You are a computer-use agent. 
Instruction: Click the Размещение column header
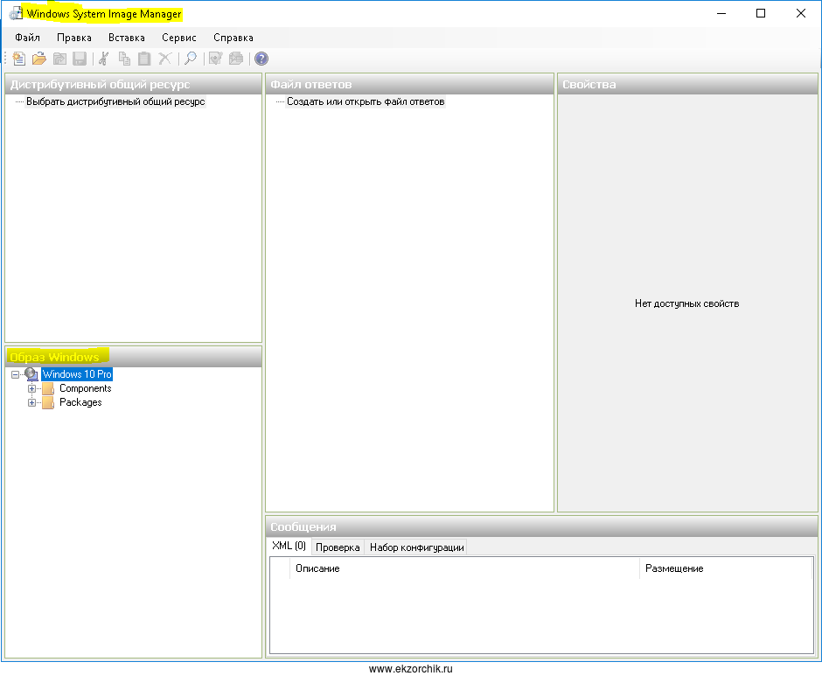(726, 568)
